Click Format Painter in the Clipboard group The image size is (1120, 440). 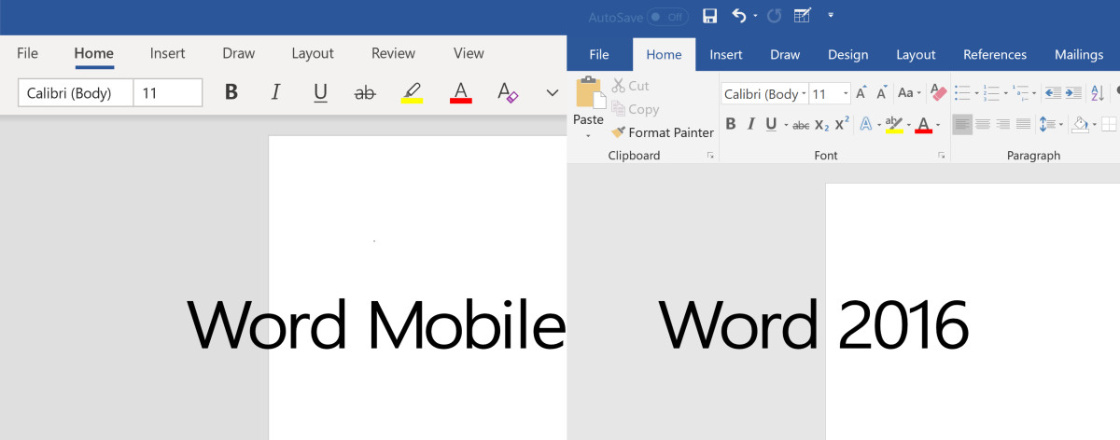coord(663,132)
